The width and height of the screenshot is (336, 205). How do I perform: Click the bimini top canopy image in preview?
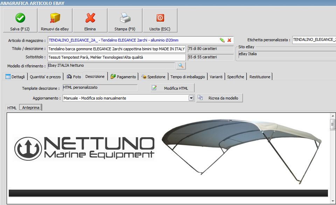pyautogui.click(x=241, y=151)
